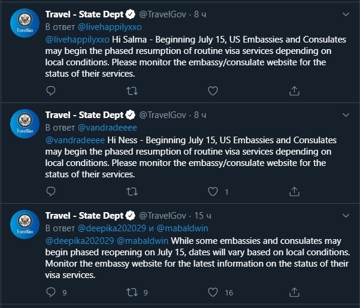Viewport: 360px width, 308px height.
Task: Share the phased reopening tweet
Action: click(x=294, y=292)
